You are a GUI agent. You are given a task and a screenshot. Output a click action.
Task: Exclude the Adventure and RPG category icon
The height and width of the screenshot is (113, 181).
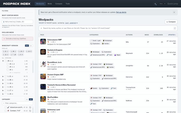30,107
